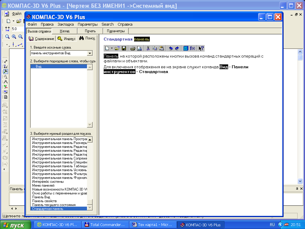Click the zoom out magnifier with minus
This screenshot has height=229, width=305.
[x=21, y=37]
